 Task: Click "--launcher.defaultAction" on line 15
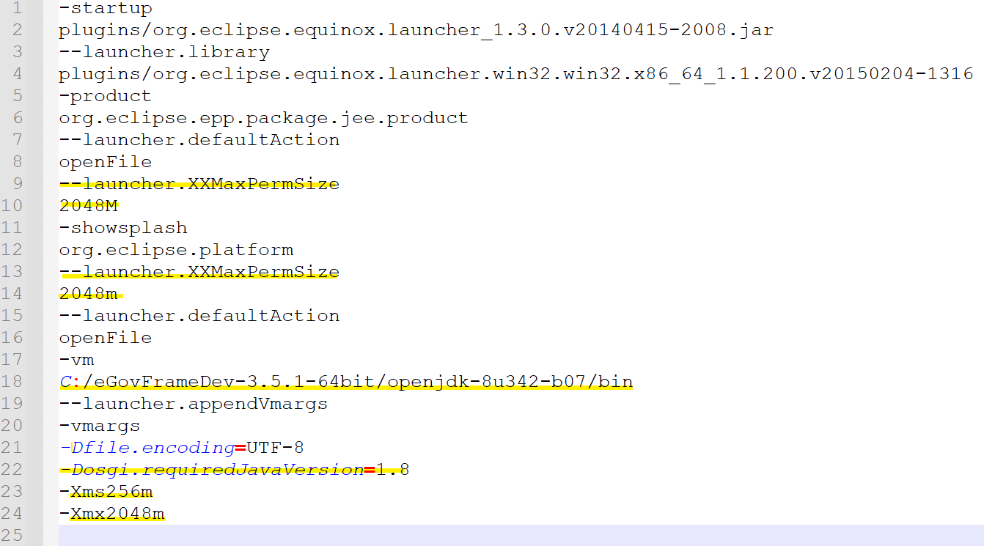click(199, 316)
